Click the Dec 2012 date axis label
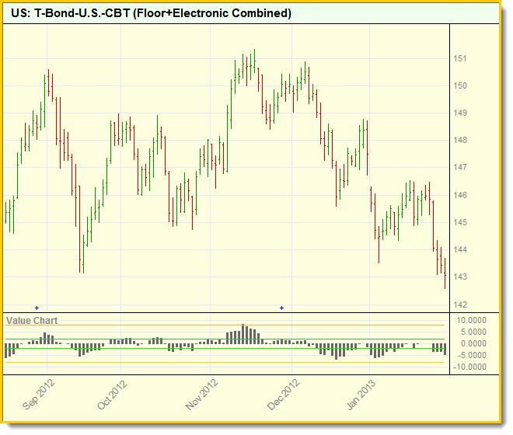The height and width of the screenshot is (435, 513). [284, 394]
